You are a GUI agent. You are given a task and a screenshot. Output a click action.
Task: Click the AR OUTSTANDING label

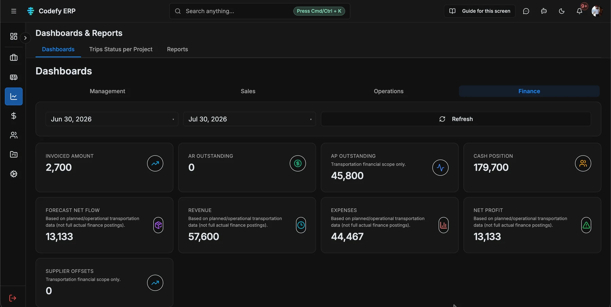[x=211, y=156]
